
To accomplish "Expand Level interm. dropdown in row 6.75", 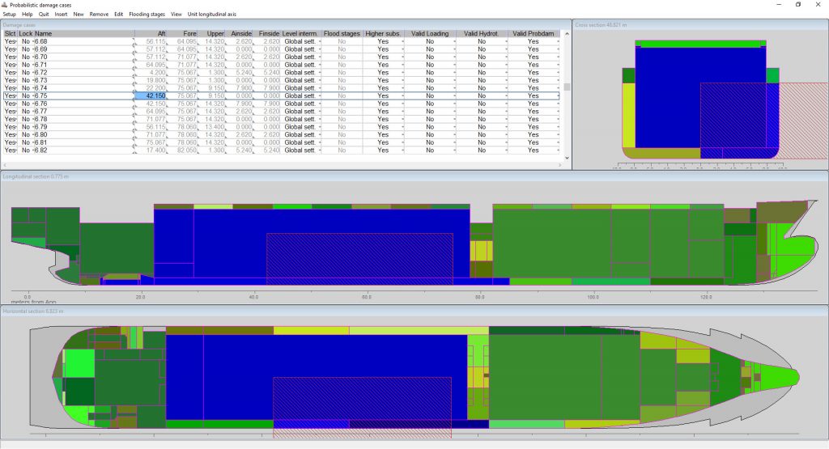I will point(320,95).
